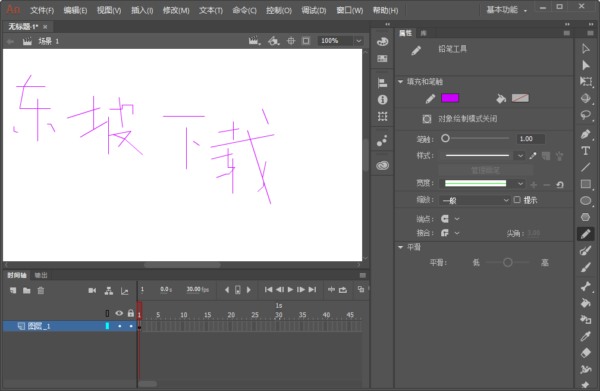Delete the selected layer with trash icon

(40, 291)
